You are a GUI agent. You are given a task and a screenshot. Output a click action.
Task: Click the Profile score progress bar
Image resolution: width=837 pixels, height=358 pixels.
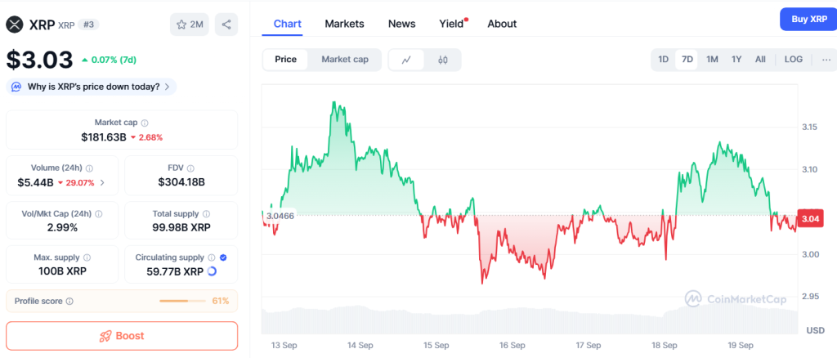184,302
